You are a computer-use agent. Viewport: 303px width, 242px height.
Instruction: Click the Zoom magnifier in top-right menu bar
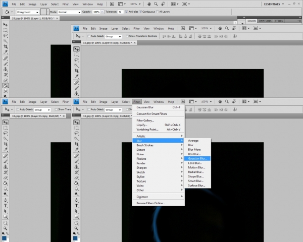(x=227, y=28)
